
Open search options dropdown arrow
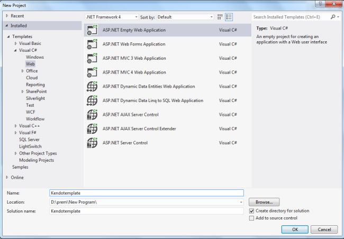pos(338,17)
